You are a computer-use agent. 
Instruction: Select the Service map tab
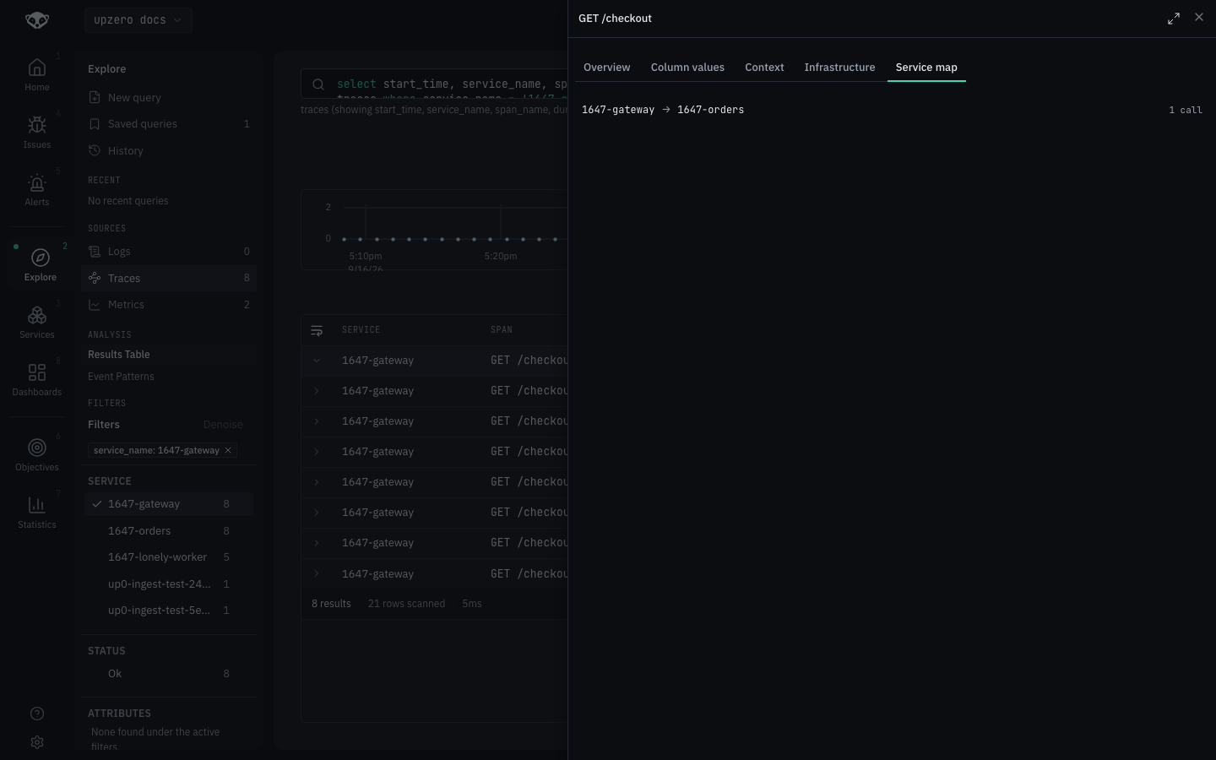(926, 68)
